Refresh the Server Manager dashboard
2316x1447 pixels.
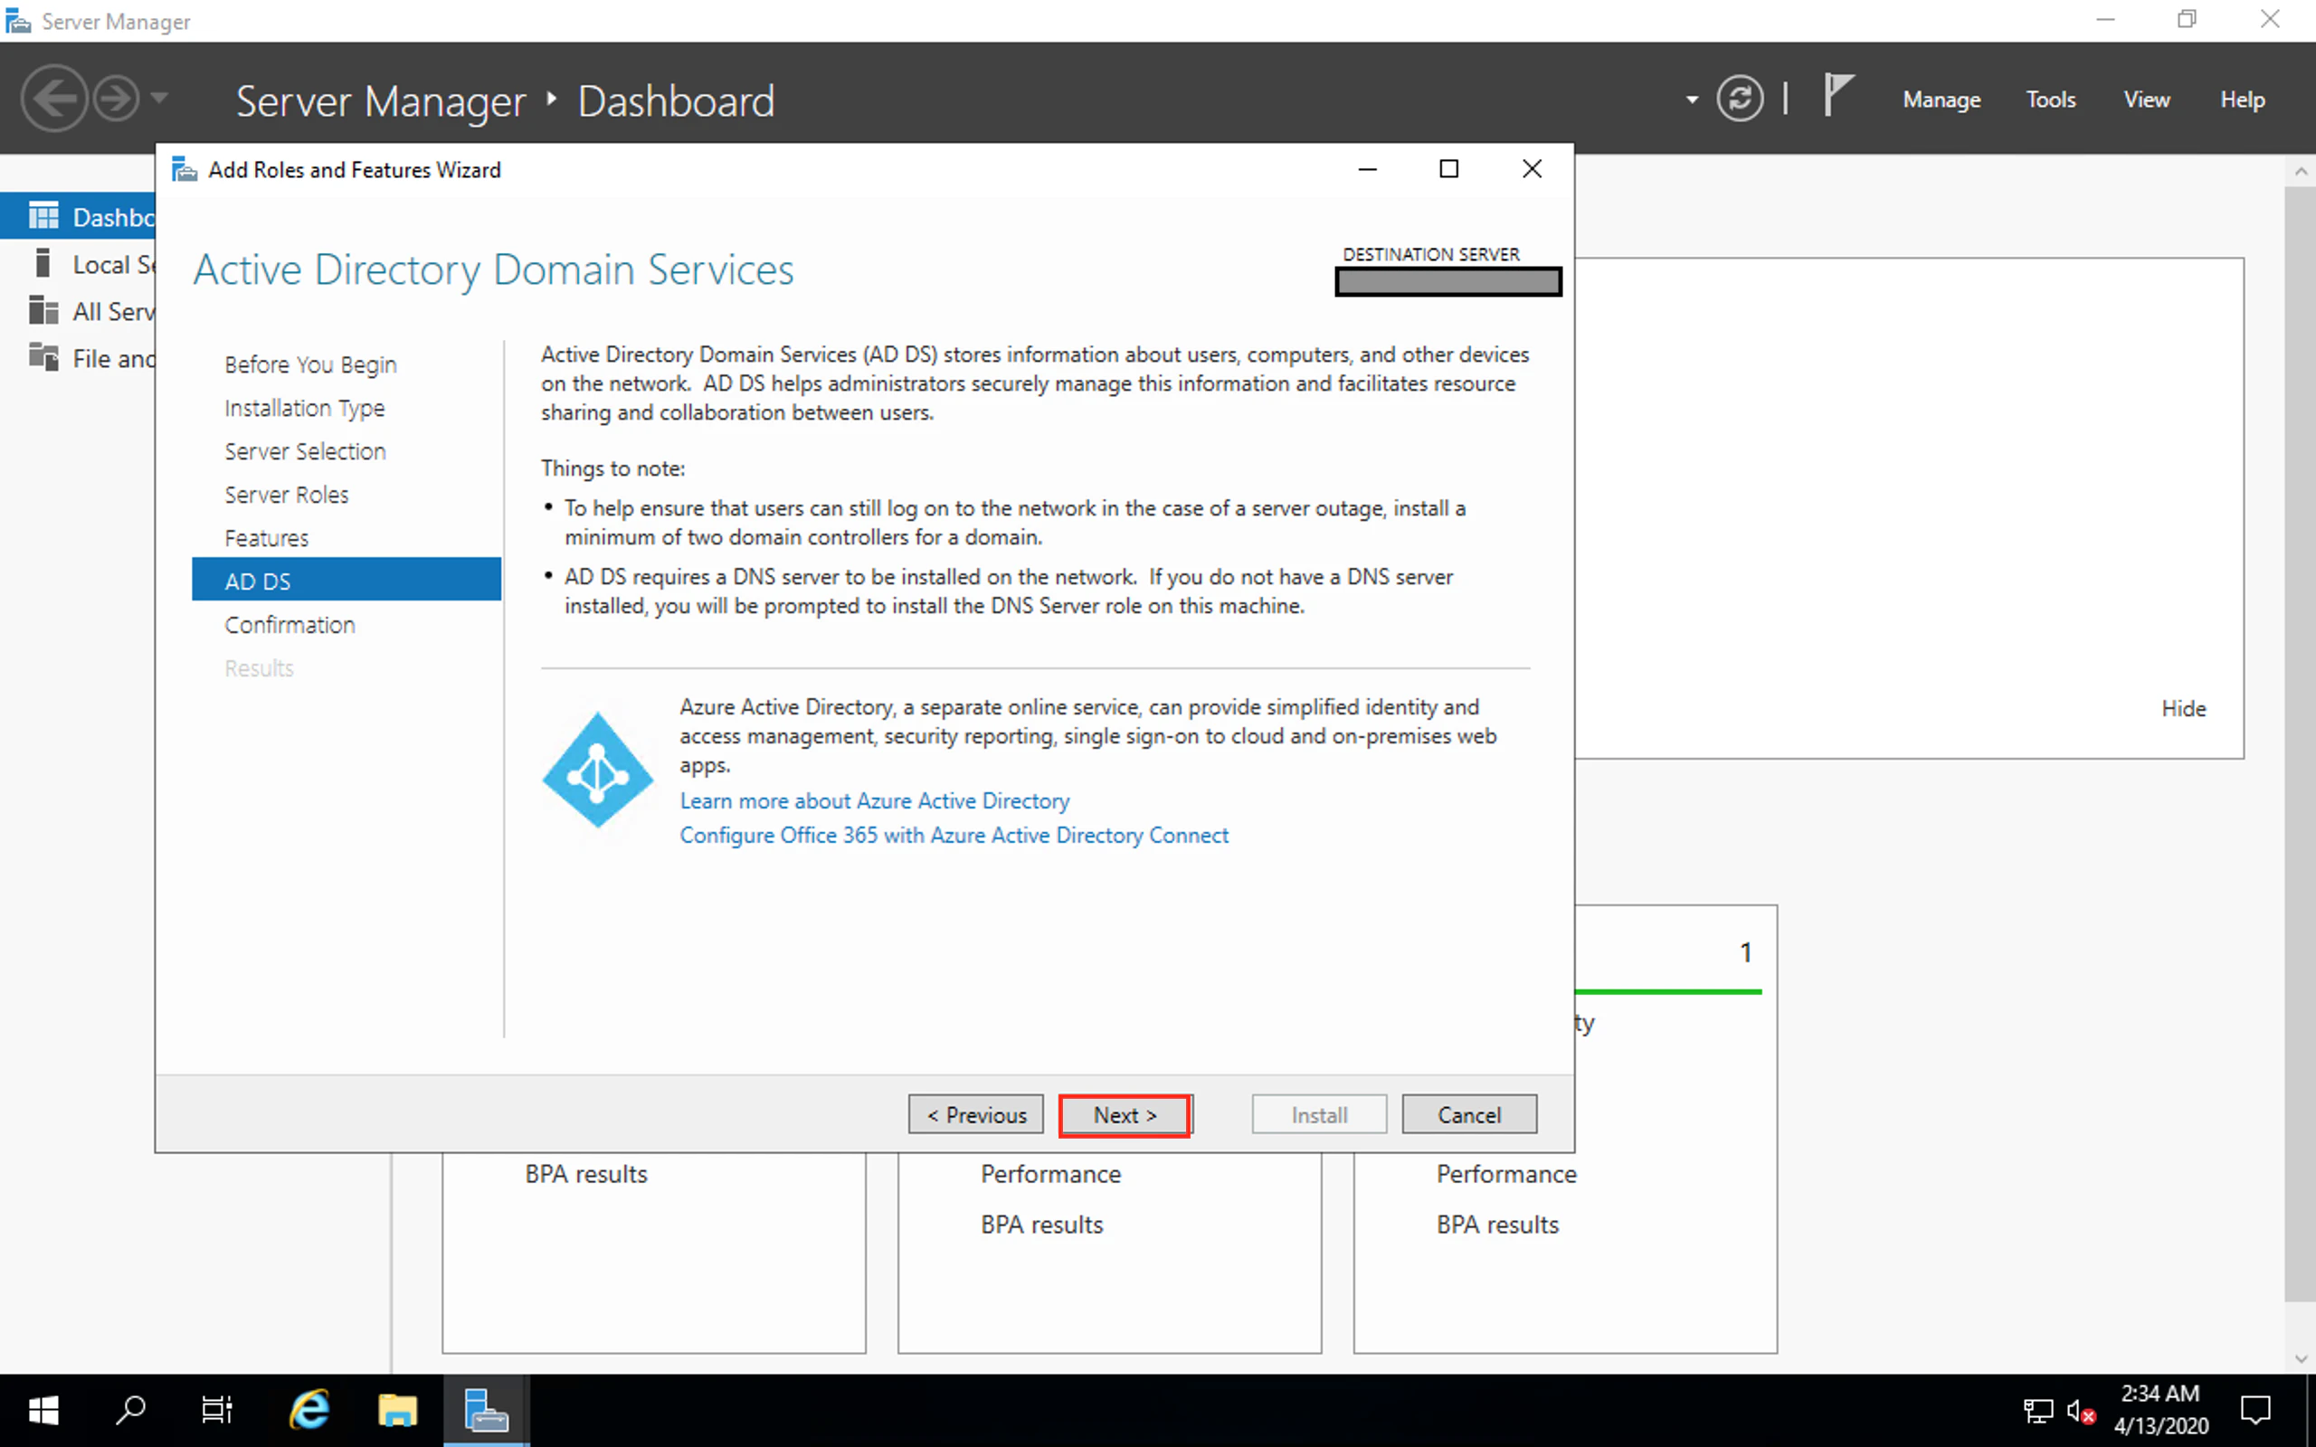coord(1739,99)
